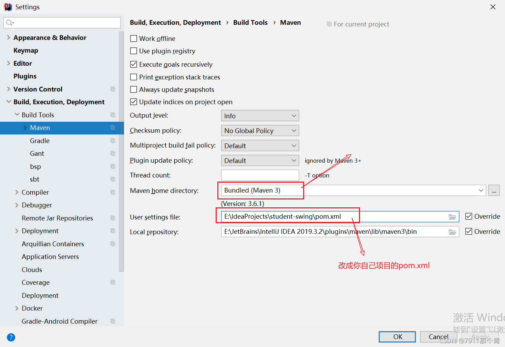Select Clouds settings page

click(32, 270)
